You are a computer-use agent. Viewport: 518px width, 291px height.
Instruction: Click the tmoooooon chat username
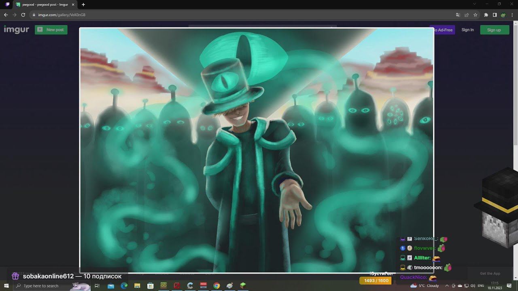pyautogui.click(x=428, y=268)
